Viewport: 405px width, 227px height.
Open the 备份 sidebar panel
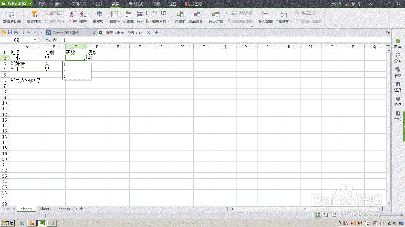[398, 116]
